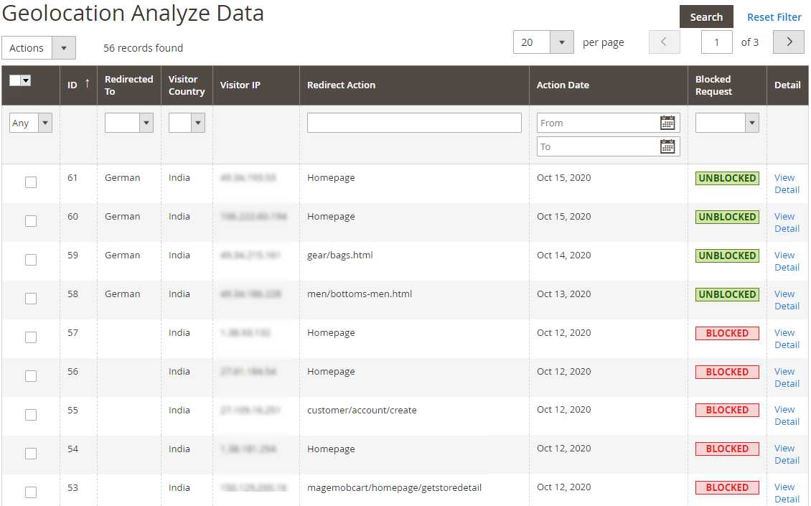Viewport: 811px width, 506px height.
Task: Open the select-all checkbox dropdown arrow
Action: tap(26, 81)
